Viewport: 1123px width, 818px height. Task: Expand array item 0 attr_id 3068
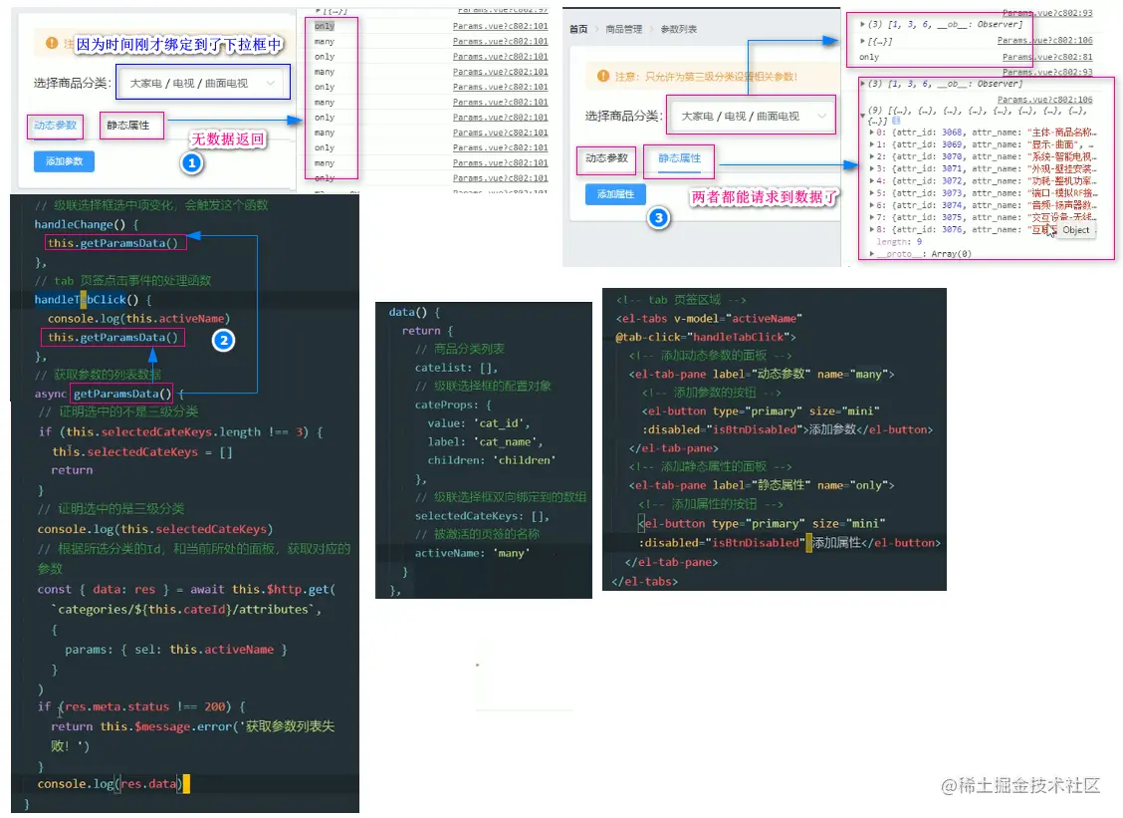[871, 133]
